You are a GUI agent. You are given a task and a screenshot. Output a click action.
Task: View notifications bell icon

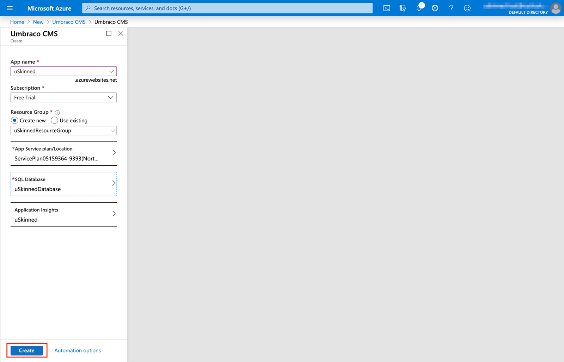coord(419,8)
